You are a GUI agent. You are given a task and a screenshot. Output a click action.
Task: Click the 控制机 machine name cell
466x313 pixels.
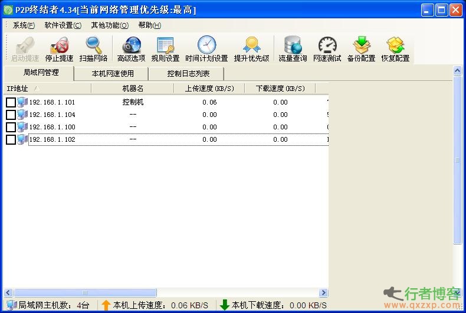[133, 102]
